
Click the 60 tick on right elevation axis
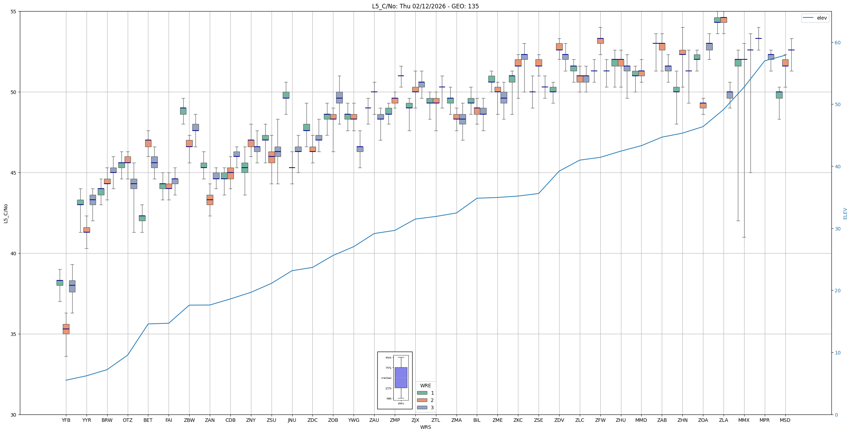click(x=837, y=43)
